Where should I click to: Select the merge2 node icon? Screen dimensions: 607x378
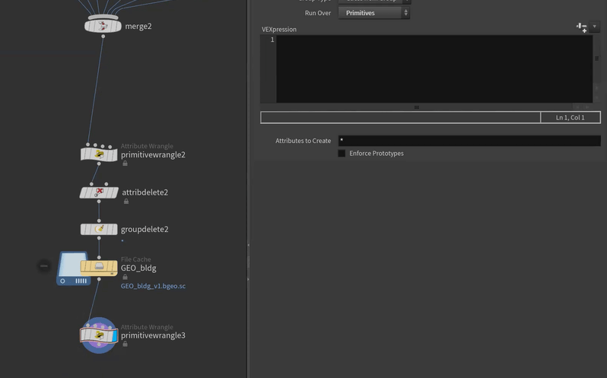tap(102, 25)
